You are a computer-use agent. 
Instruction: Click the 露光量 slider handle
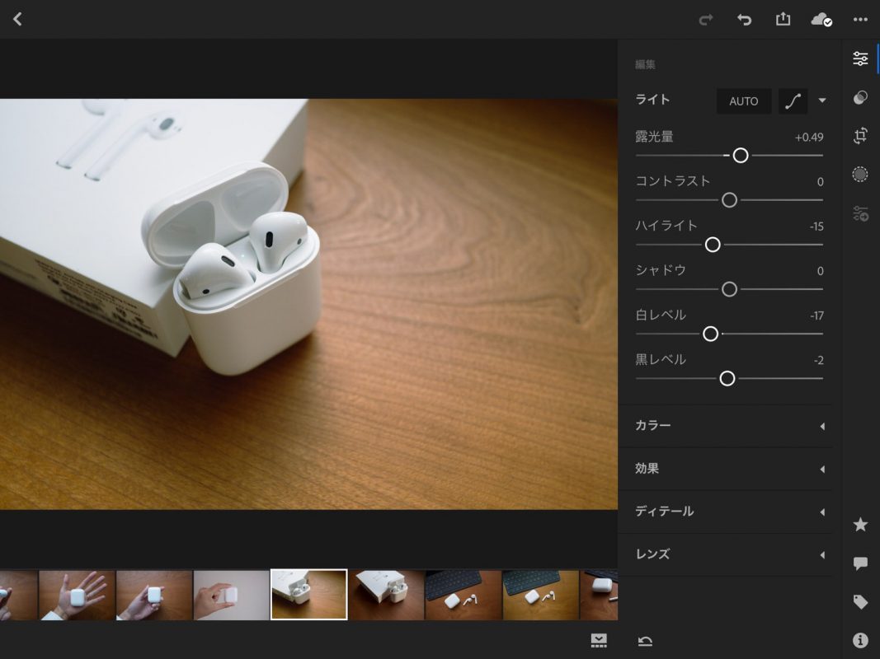tap(741, 156)
